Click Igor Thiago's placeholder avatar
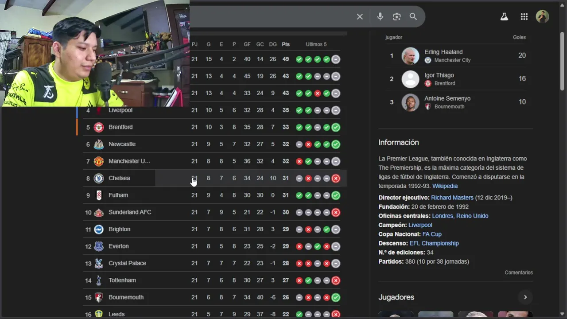Viewport: 567px width, 319px height. tap(410, 79)
